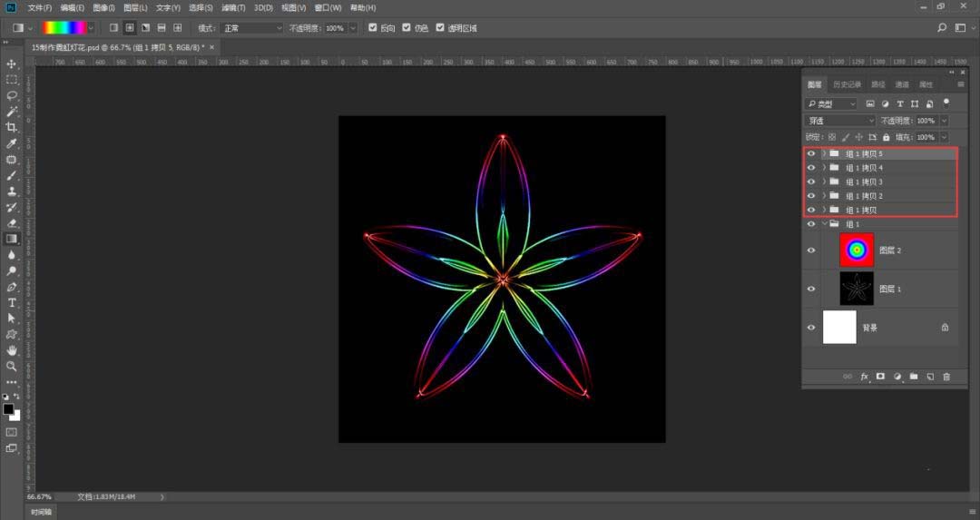Choose the linear gradient style icon
This screenshot has width=980, height=520.
click(113, 28)
